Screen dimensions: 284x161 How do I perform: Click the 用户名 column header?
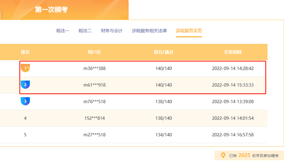pos(94,52)
